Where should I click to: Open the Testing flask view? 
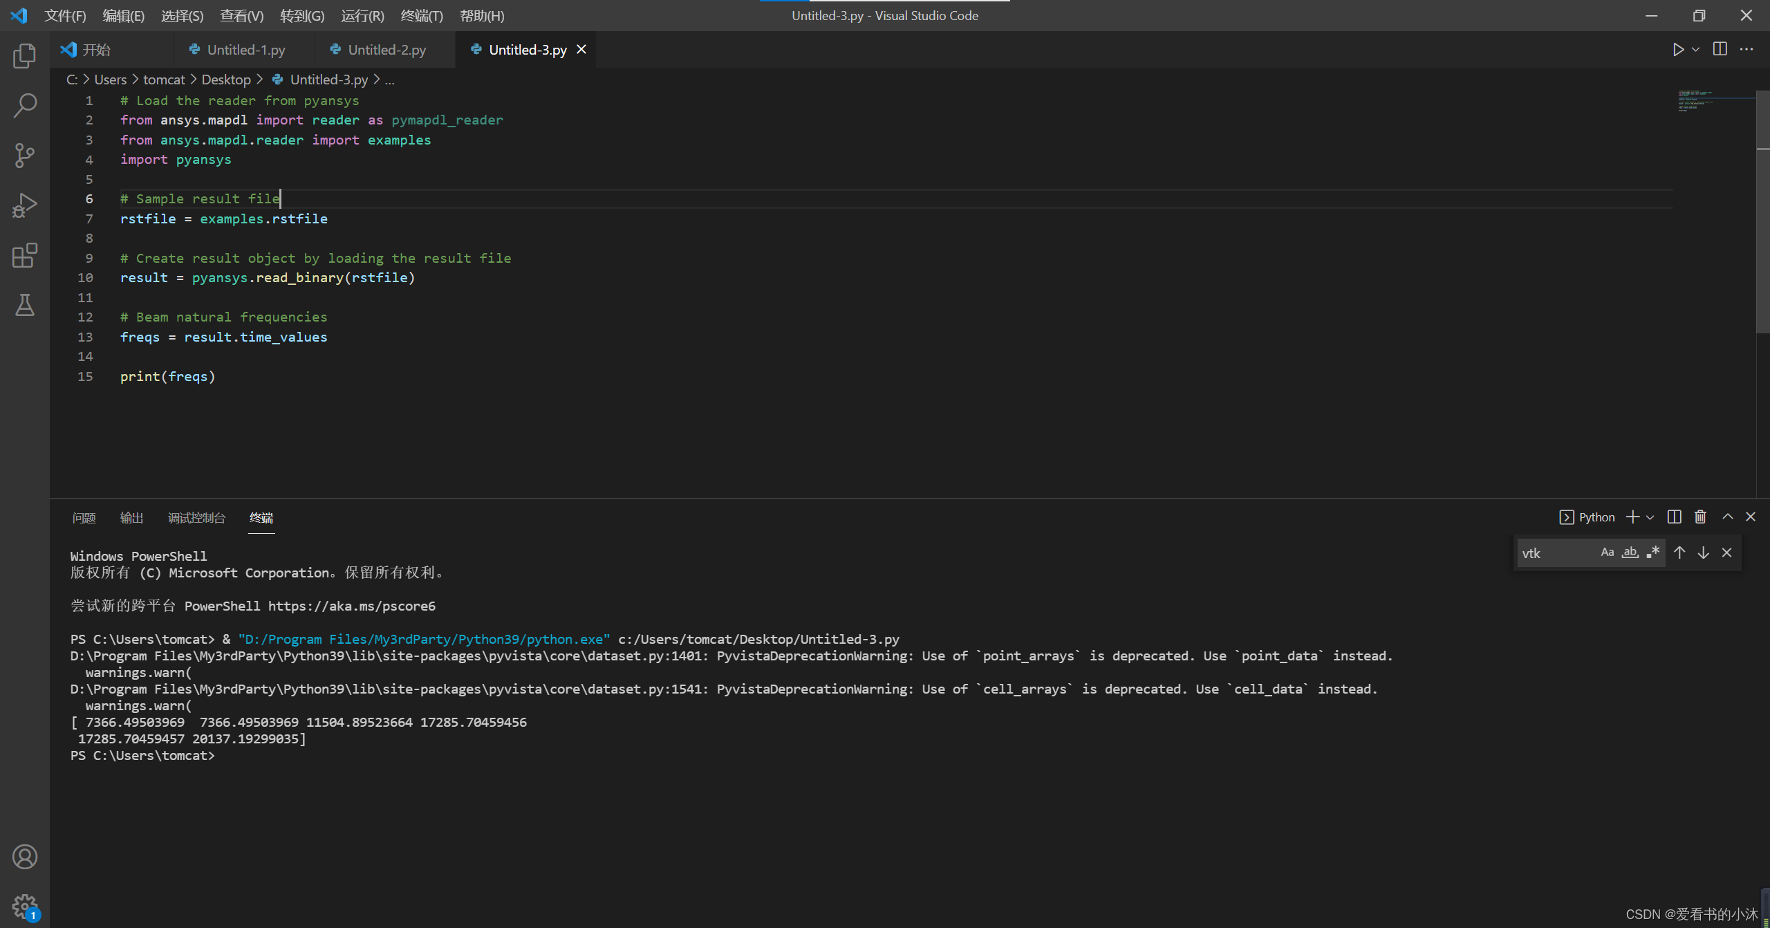coord(25,305)
